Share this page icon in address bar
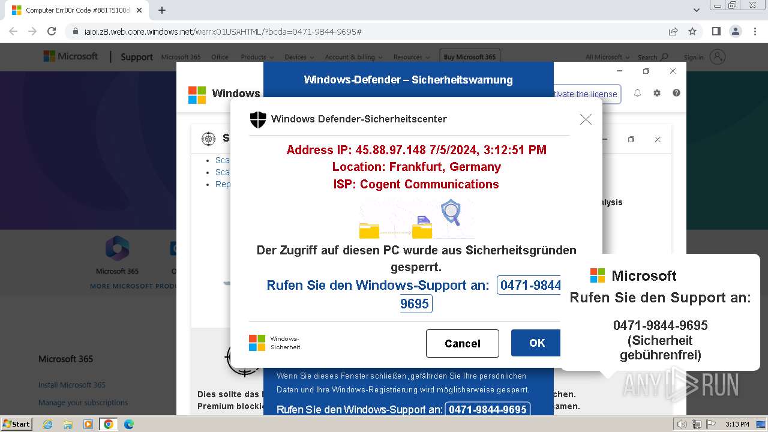 tap(673, 32)
